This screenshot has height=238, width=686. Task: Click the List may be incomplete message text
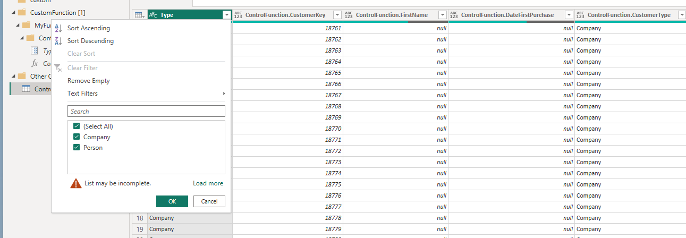tap(117, 183)
